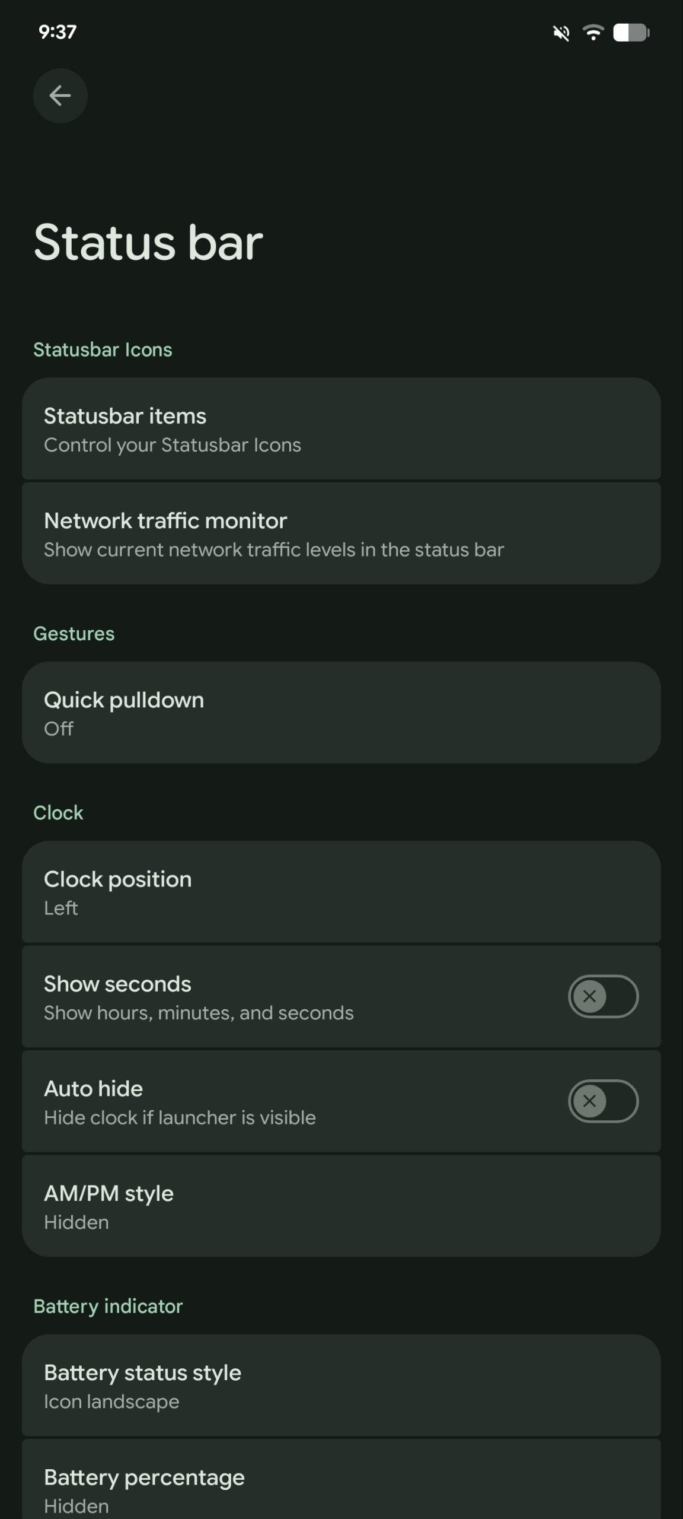Screen dimensions: 683x1519
Task: Tap the battery icon in status bar
Action: tap(631, 33)
